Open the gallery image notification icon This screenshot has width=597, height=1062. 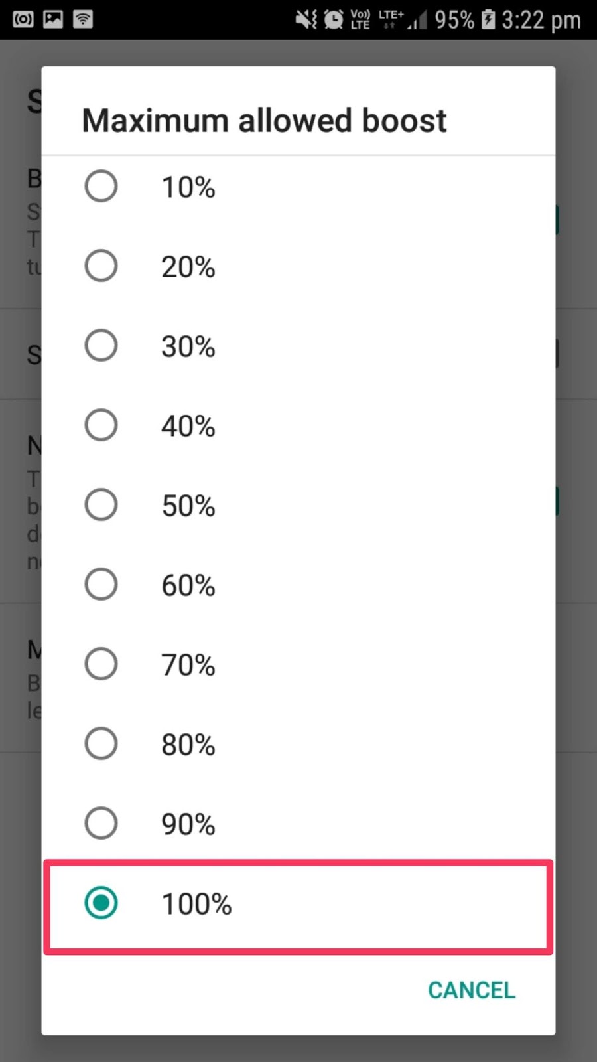pos(53,19)
